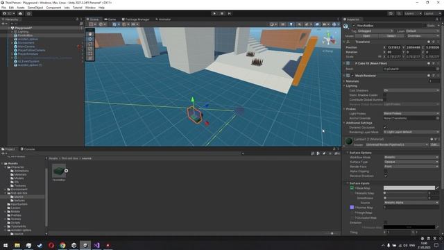Toggle scene audio in the scene toolbar

[x=299, y=24]
